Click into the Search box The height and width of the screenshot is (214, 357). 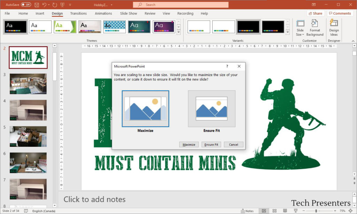[x=181, y=5]
